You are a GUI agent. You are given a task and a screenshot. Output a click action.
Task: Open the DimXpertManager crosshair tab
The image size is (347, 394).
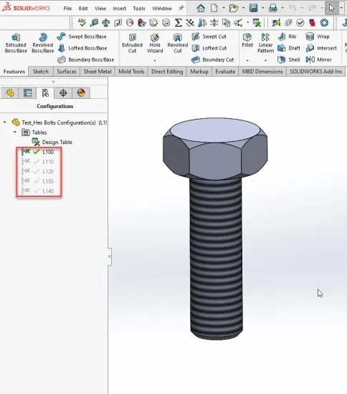click(x=63, y=93)
